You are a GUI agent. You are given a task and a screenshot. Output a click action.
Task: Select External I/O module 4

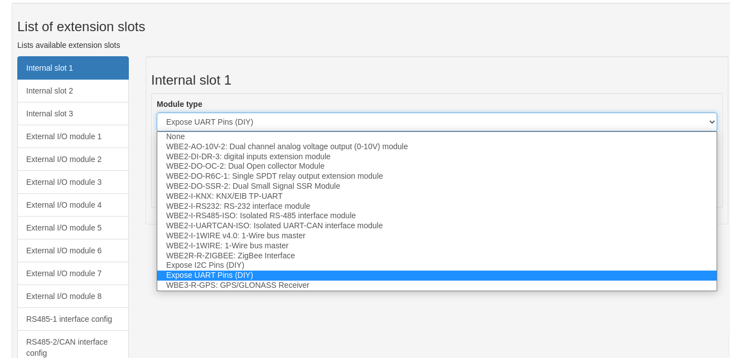point(73,205)
